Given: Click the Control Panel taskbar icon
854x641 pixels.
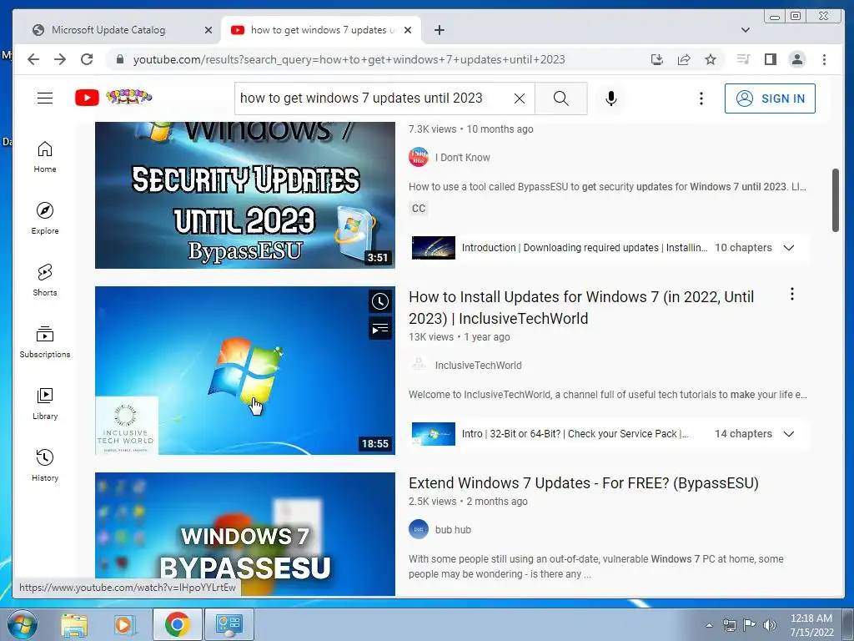Looking at the screenshot, I should click(229, 624).
